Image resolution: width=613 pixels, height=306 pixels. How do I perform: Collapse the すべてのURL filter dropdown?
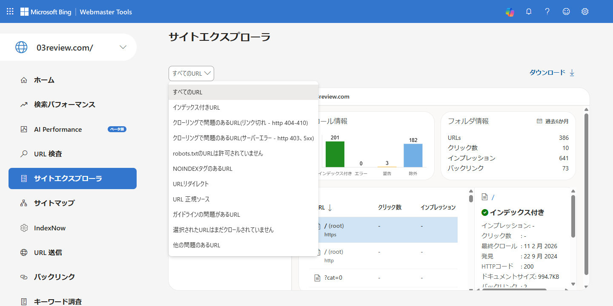[191, 74]
